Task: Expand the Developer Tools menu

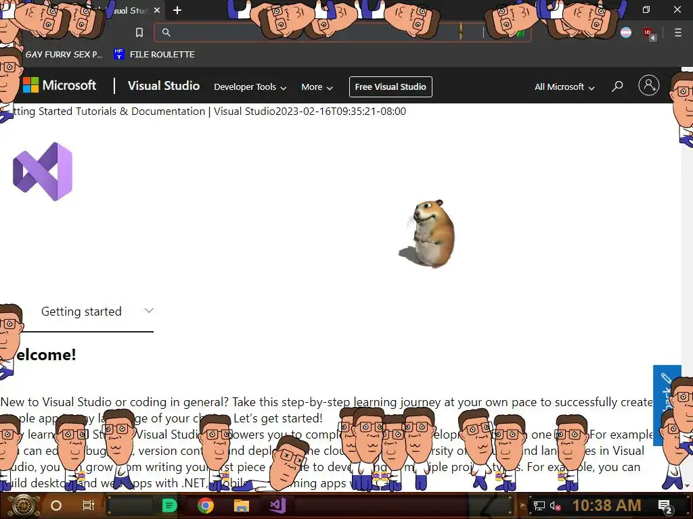Action: click(x=250, y=87)
